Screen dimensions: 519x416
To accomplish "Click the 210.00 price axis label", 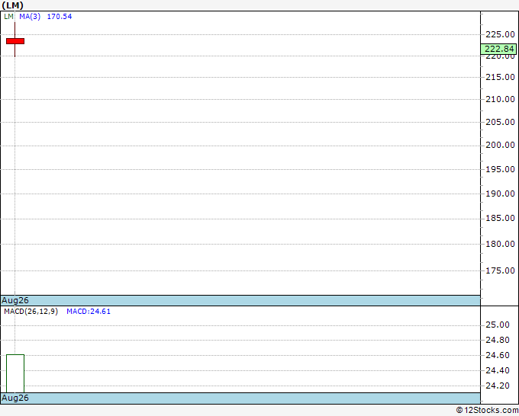I will [500, 99].
